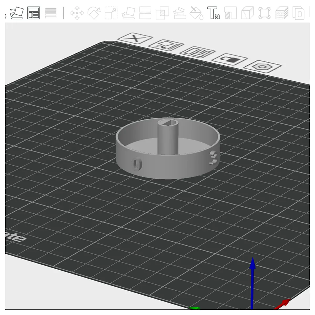Open the Mesh Boolean overlapping squares tool

[162, 13]
